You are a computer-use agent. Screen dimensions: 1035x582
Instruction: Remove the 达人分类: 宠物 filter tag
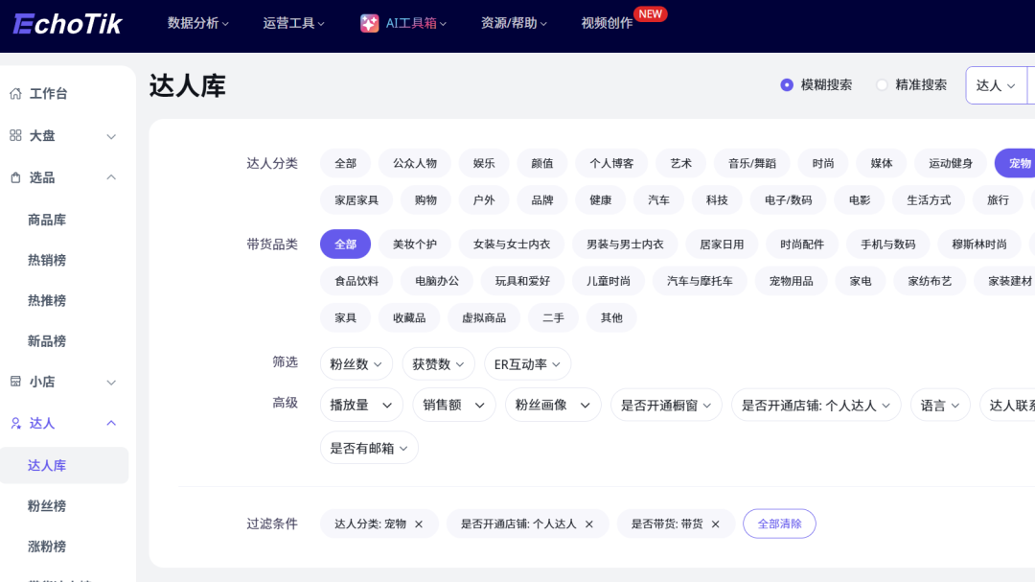click(x=419, y=524)
